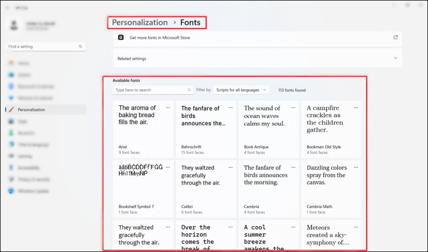Click Get more fonts in Microsoft Store
Viewport: 428px width, 252px height.
pos(160,38)
